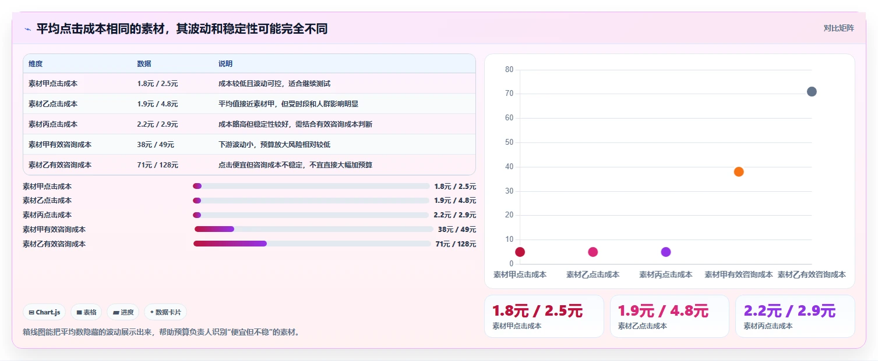Click table value 38元 / 49元
878x361 pixels.
(x=156, y=145)
